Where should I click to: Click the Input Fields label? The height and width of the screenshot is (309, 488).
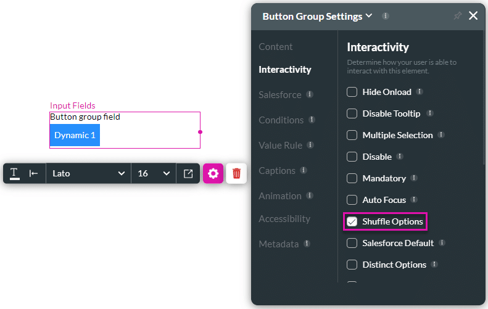[73, 105]
